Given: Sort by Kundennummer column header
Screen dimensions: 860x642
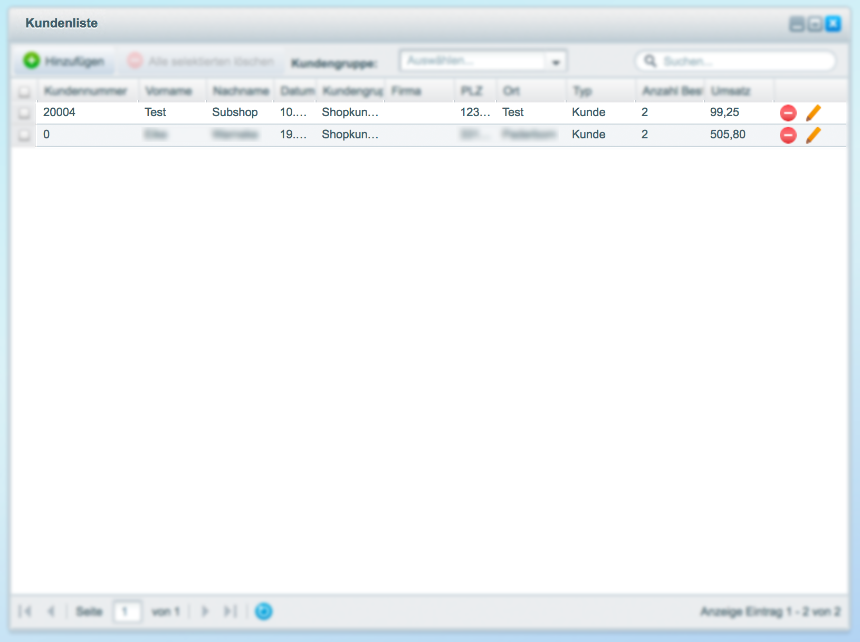Looking at the screenshot, I should (x=87, y=91).
